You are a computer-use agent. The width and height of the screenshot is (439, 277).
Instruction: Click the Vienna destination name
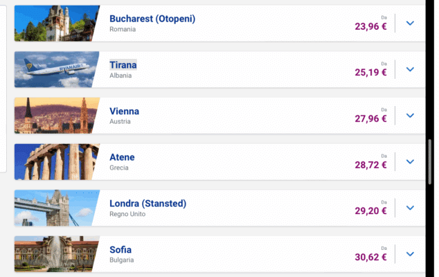pos(125,111)
